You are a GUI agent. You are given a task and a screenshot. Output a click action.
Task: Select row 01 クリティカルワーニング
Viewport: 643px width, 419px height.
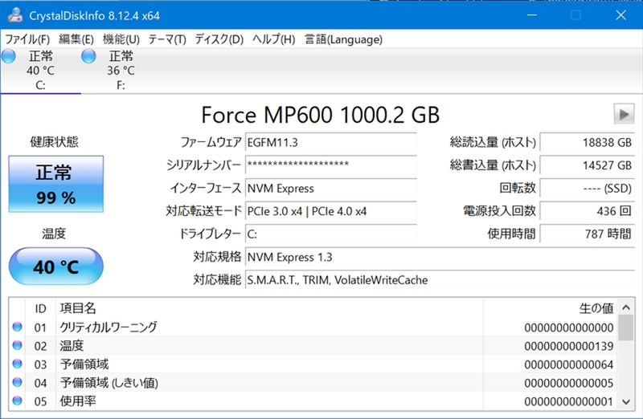(313, 327)
